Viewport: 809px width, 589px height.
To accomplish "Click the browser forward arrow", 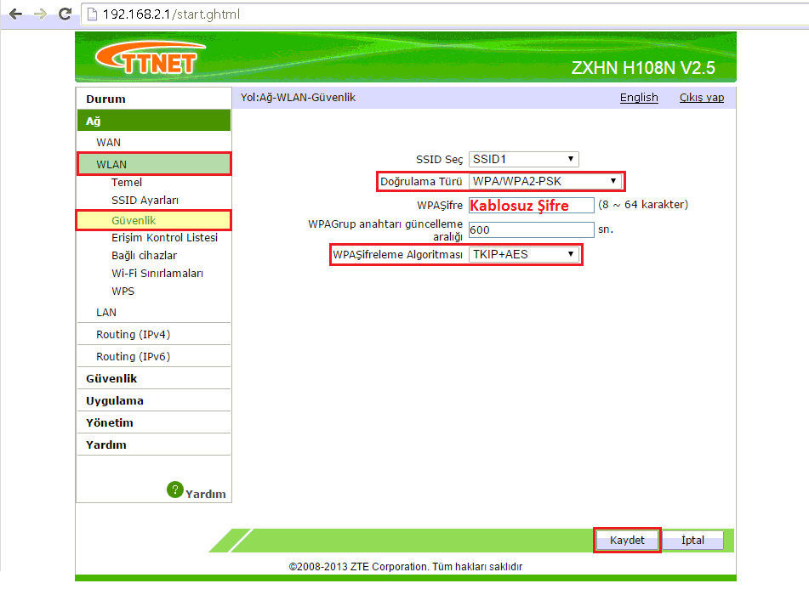I will (39, 14).
